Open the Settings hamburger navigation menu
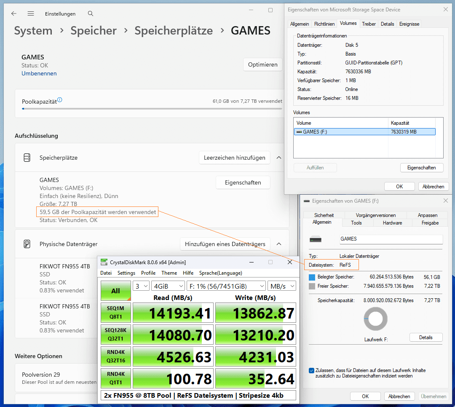Image resolution: width=455 pixels, height=407 pixels. click(x=31, y=13)
